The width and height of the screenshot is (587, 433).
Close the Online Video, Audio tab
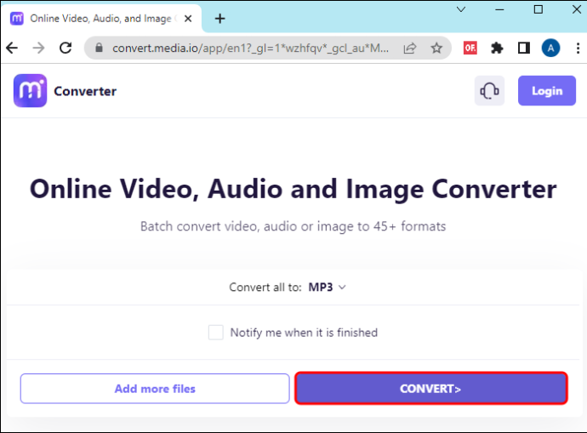click(x=188, y=19)
